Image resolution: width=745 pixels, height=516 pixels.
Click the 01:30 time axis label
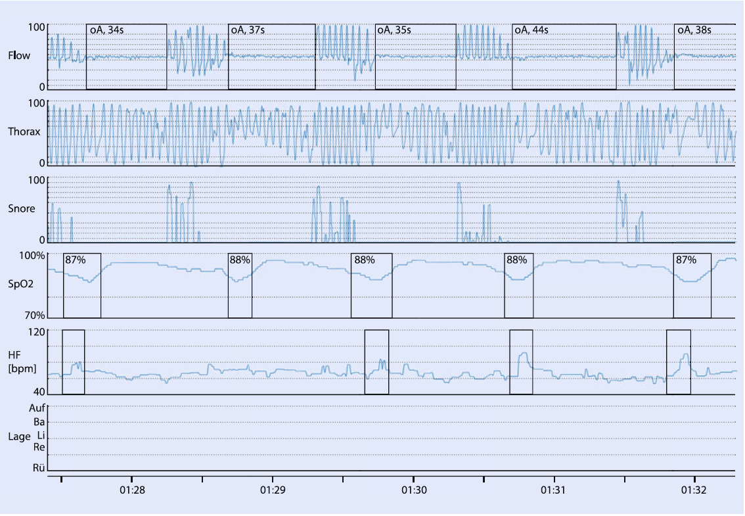[414, 490]
